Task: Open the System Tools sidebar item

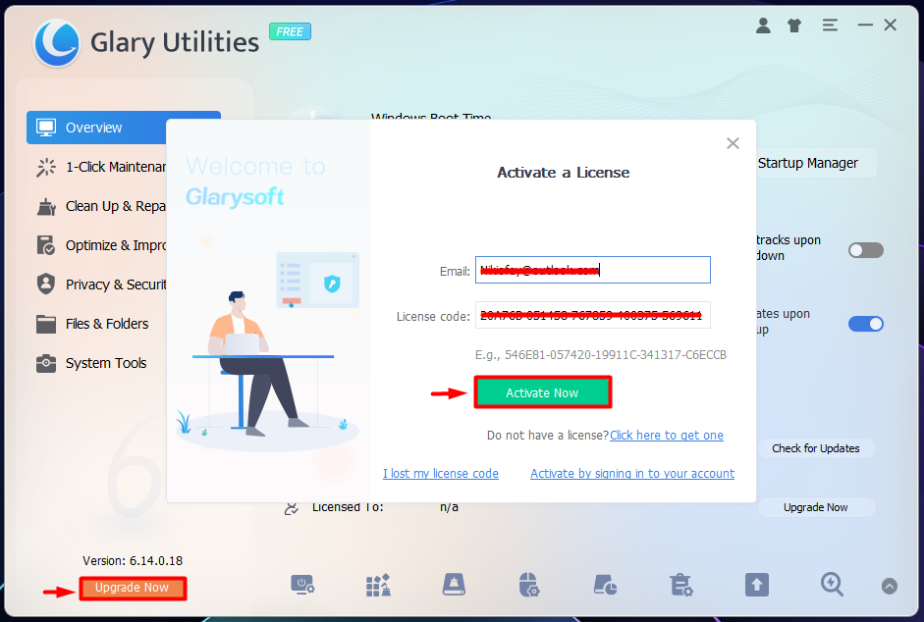Action: click(105, 363)
